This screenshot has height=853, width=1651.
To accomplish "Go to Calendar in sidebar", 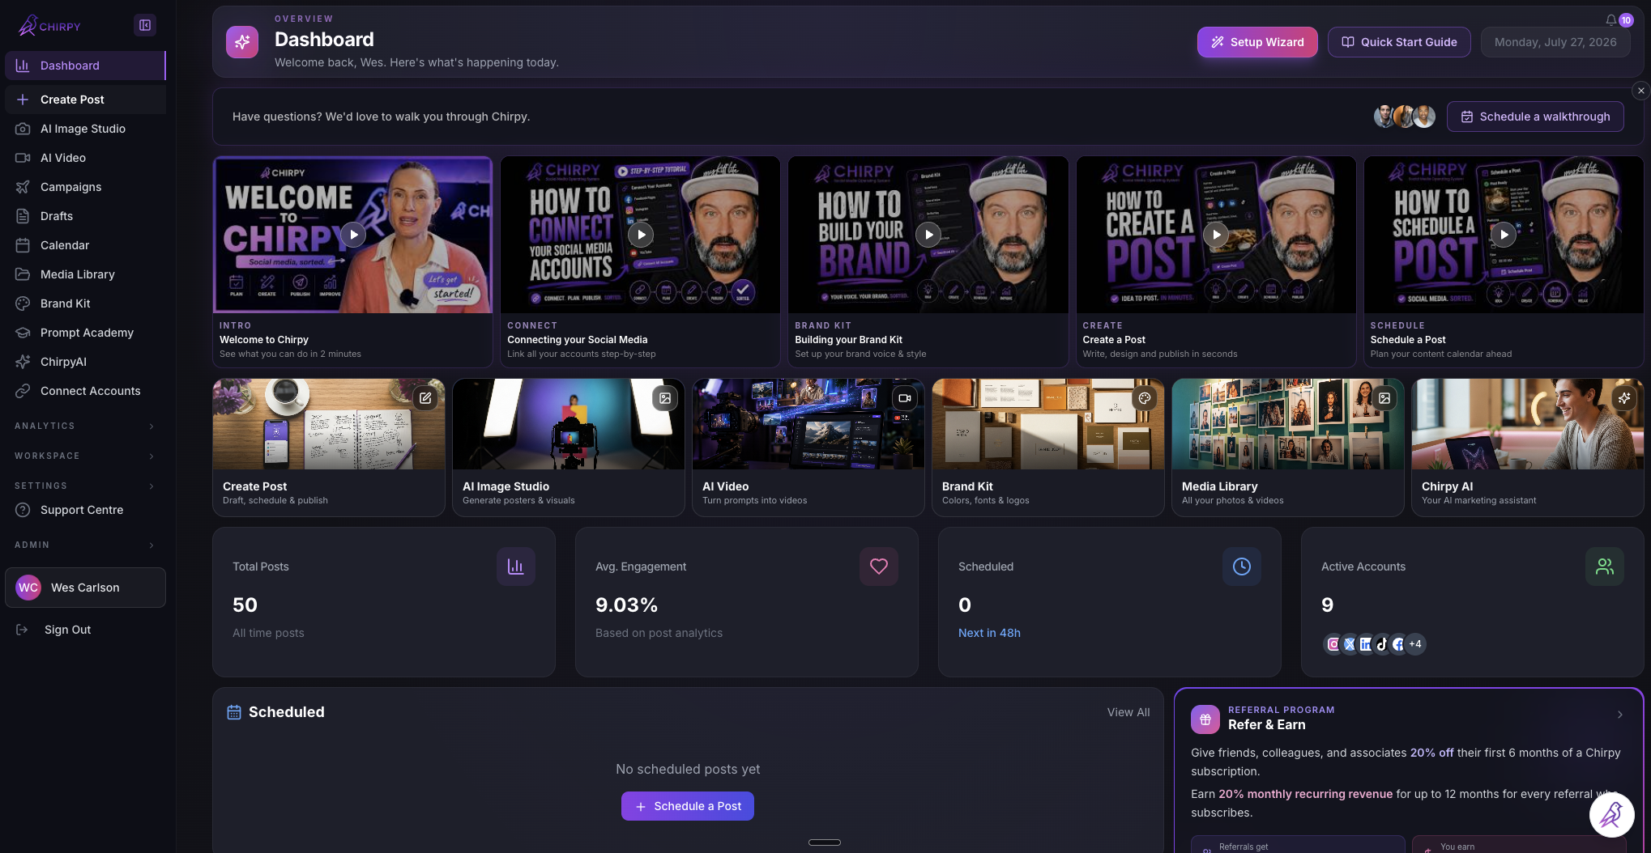I will (85, 245).
